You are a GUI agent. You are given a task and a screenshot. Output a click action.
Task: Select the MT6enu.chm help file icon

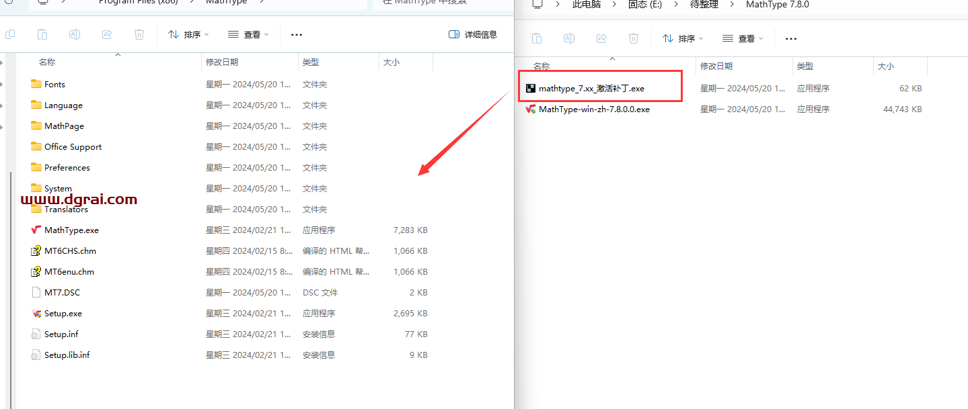point(36,271)
